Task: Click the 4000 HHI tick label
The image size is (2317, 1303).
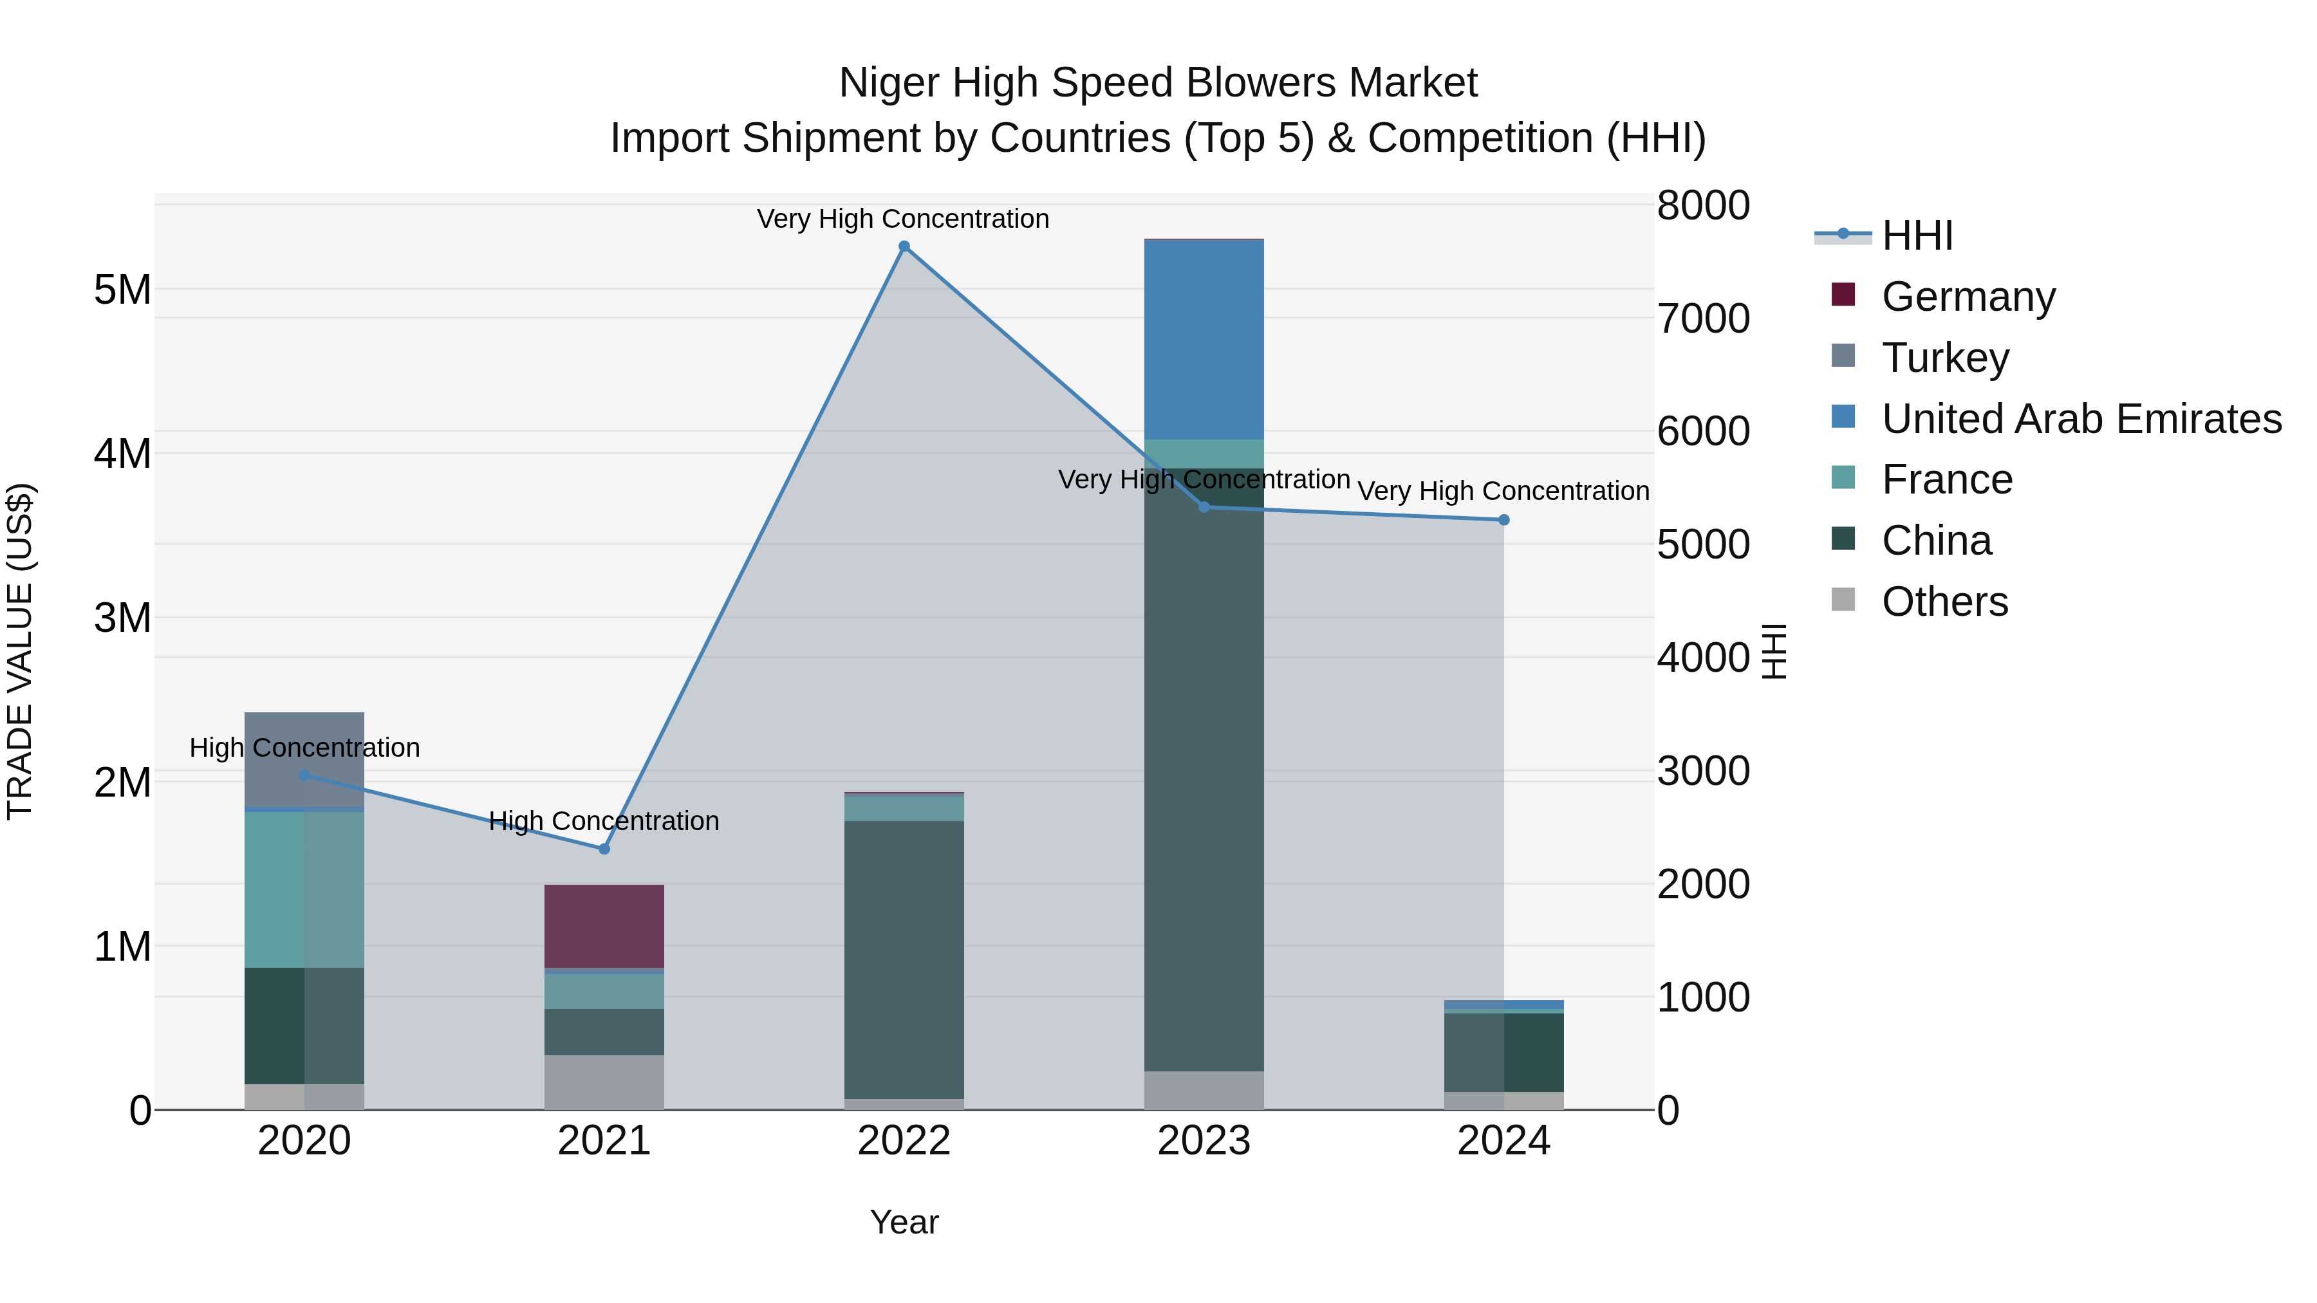Action: (1704, 658)
